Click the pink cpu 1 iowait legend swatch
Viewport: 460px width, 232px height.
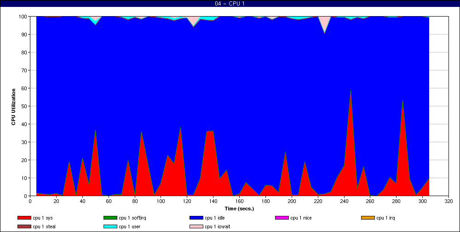[196, 227]
